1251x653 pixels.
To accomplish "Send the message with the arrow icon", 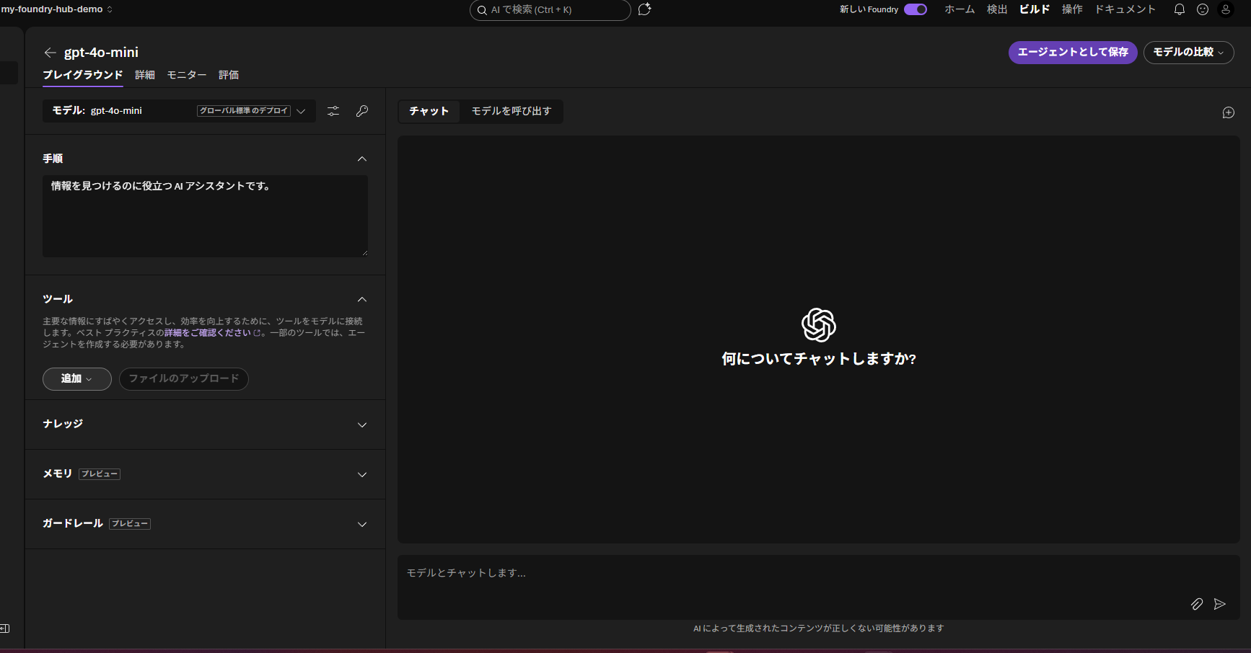I will tap(1220, 604).
